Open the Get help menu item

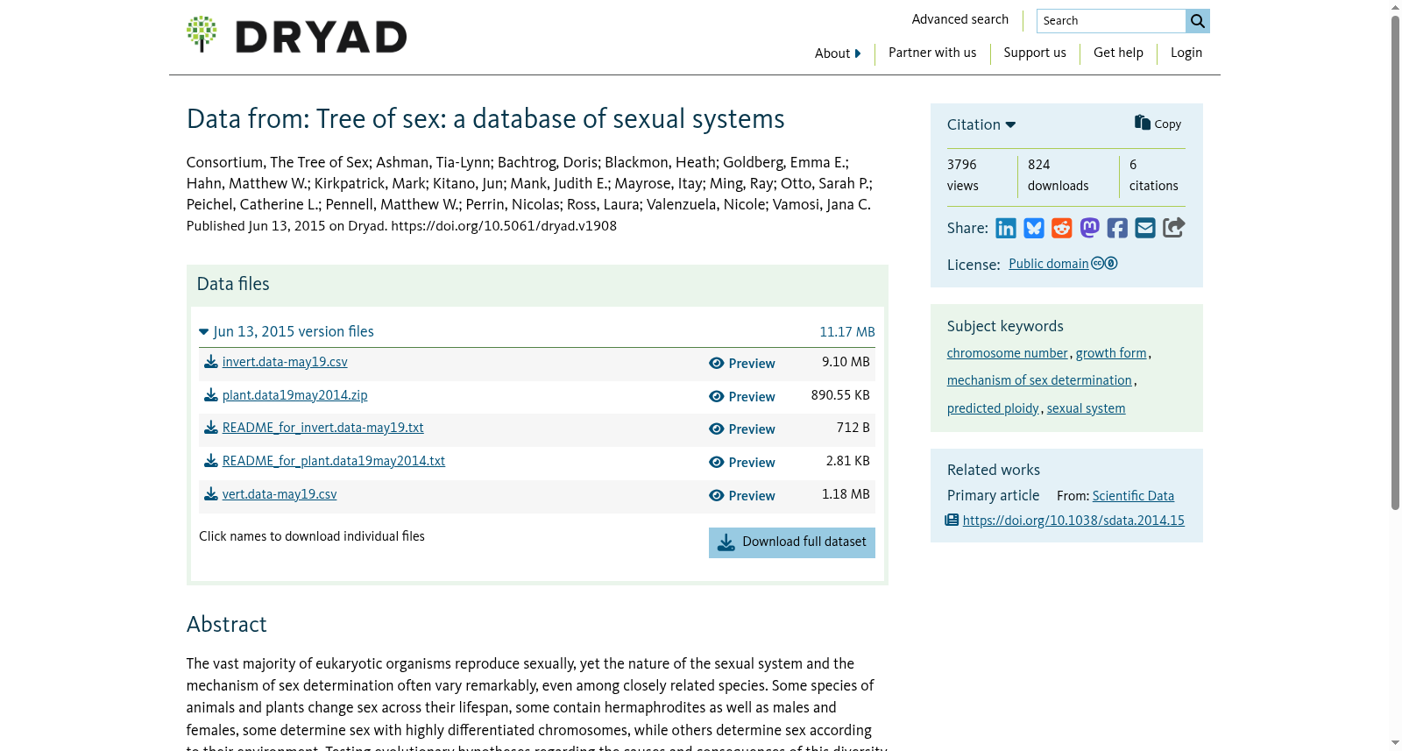[x=1118, y=53]
